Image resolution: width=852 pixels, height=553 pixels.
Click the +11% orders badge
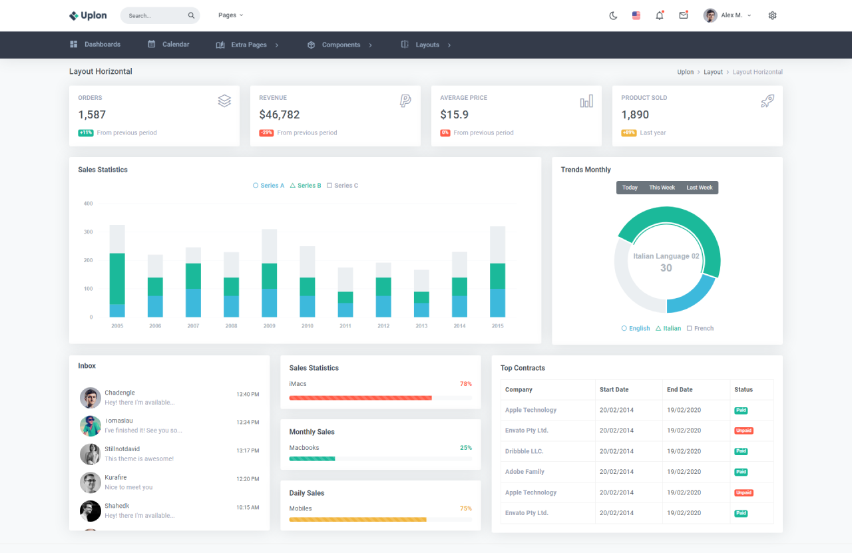pyautogui.click(x=86, y=132)
